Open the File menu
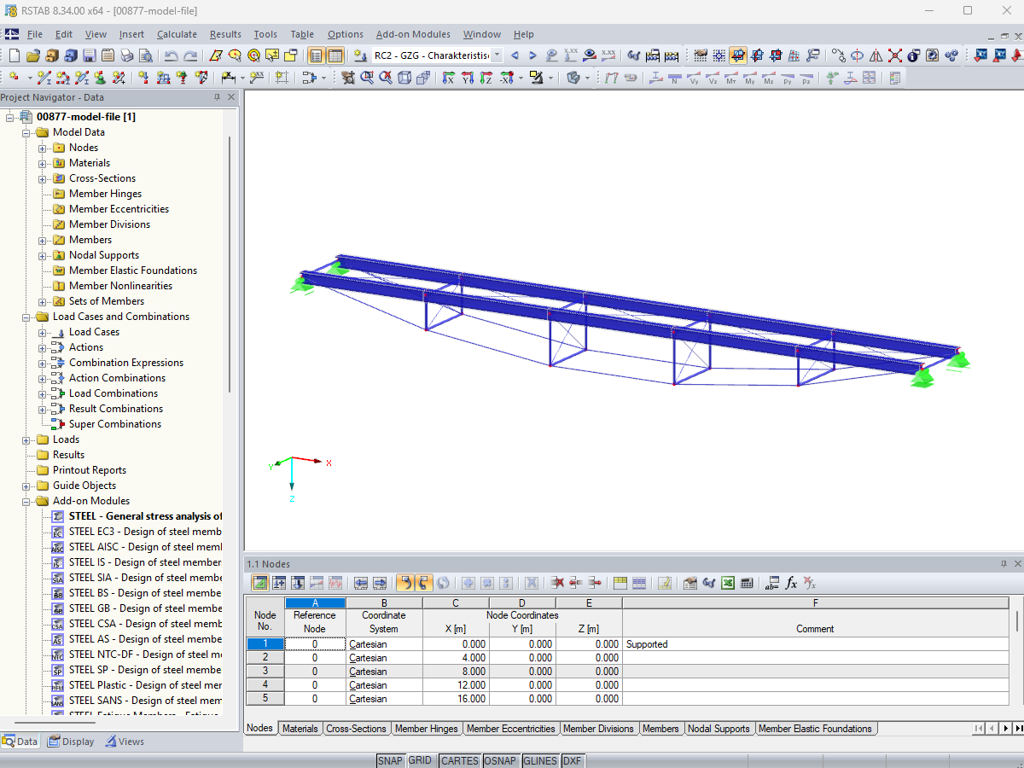Image resolution: width=1024 pixels, height=768 pixels. point(34,34)
